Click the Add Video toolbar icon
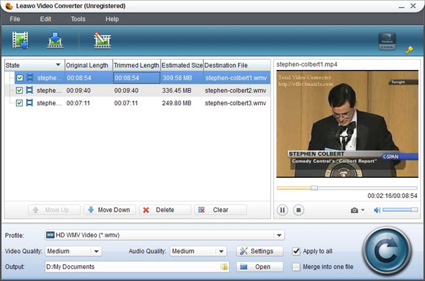The image size is (425, 281). click(20, 40)
